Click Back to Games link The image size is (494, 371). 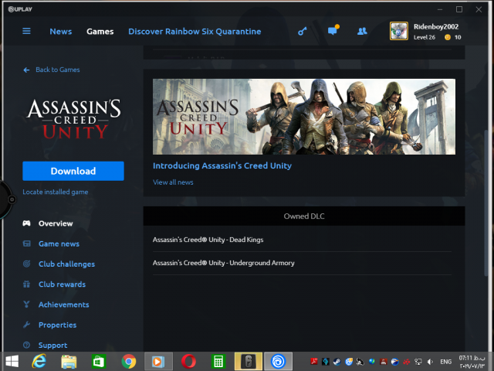click(58, 70)
